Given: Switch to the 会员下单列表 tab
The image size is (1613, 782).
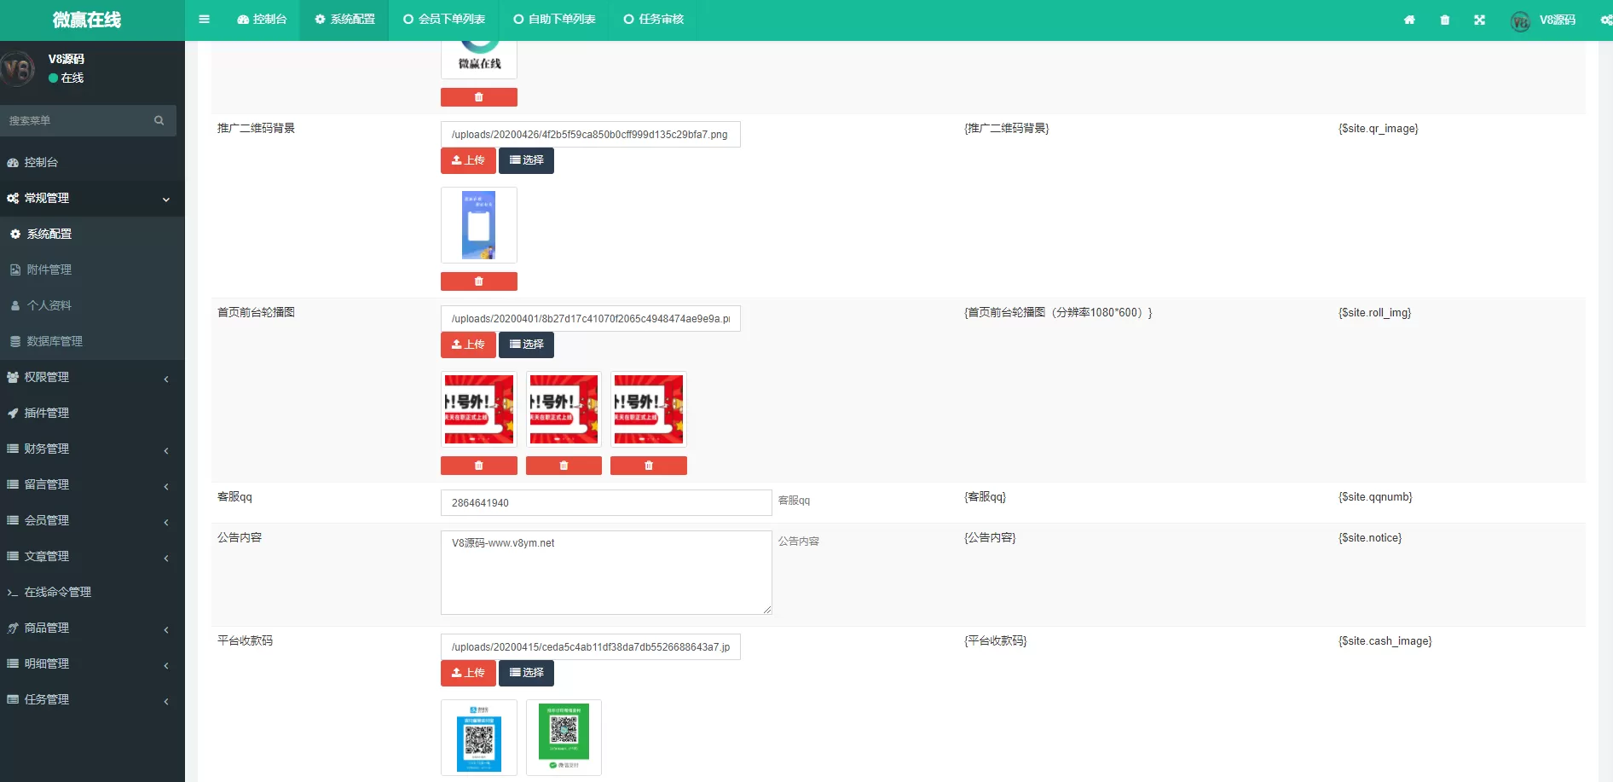Looking at the screenshot, I should [444, 19].
